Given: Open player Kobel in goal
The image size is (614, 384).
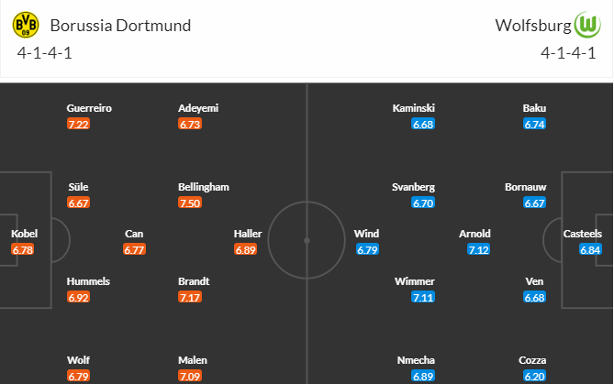Looking at the screenshot, I should tap(24, 234).
